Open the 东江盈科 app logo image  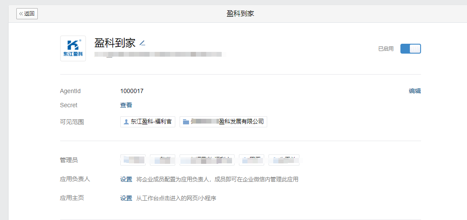(73, 48)
